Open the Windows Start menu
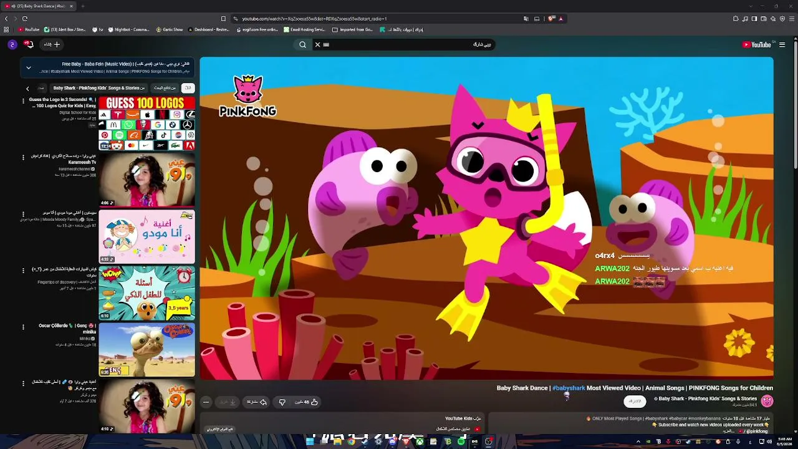Screen dimensions: 798x449 pyautogui.click(x=310, y=442)
